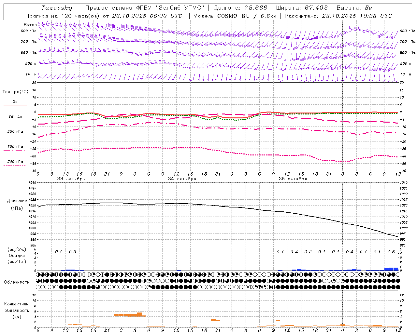Screen dimensions: 417x333
Task: Click the "(мм/1ч.)" precipitation unit label
Action: point(17,262)
